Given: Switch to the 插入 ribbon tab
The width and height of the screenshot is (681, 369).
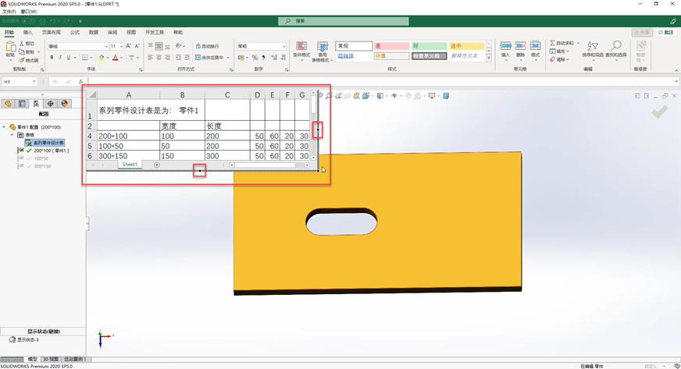Looking at the screenshot, I should point(28,33).
